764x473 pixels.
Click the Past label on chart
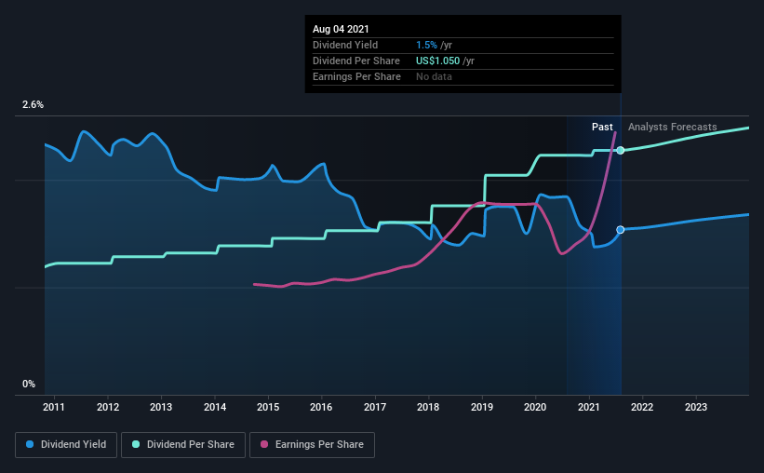pyautogui.click(x=602, y=127)
